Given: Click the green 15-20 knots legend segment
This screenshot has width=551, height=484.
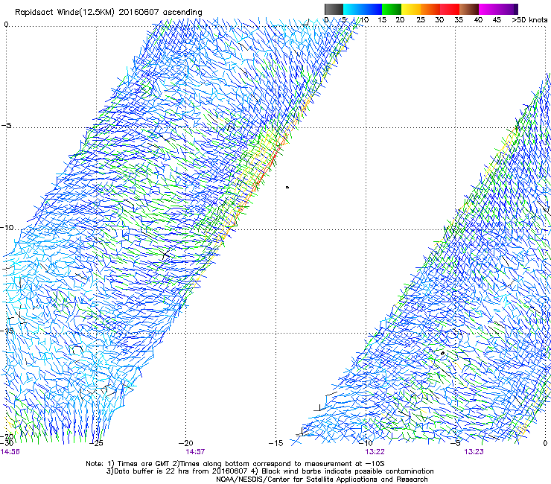Looking at the screenshot, I should (392, 9).
